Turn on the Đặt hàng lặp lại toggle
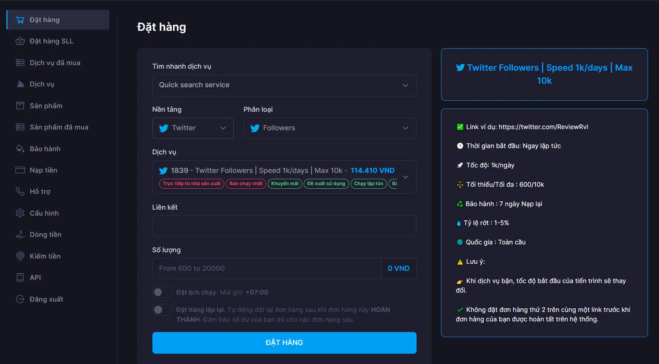Viewport: 659px width, 364px height. click(x=162, y=310)
